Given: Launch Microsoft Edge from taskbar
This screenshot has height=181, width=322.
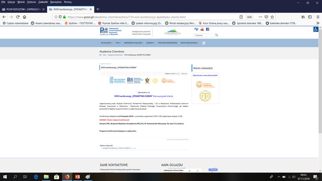Looking at the screenshot, I should (36, 177).
